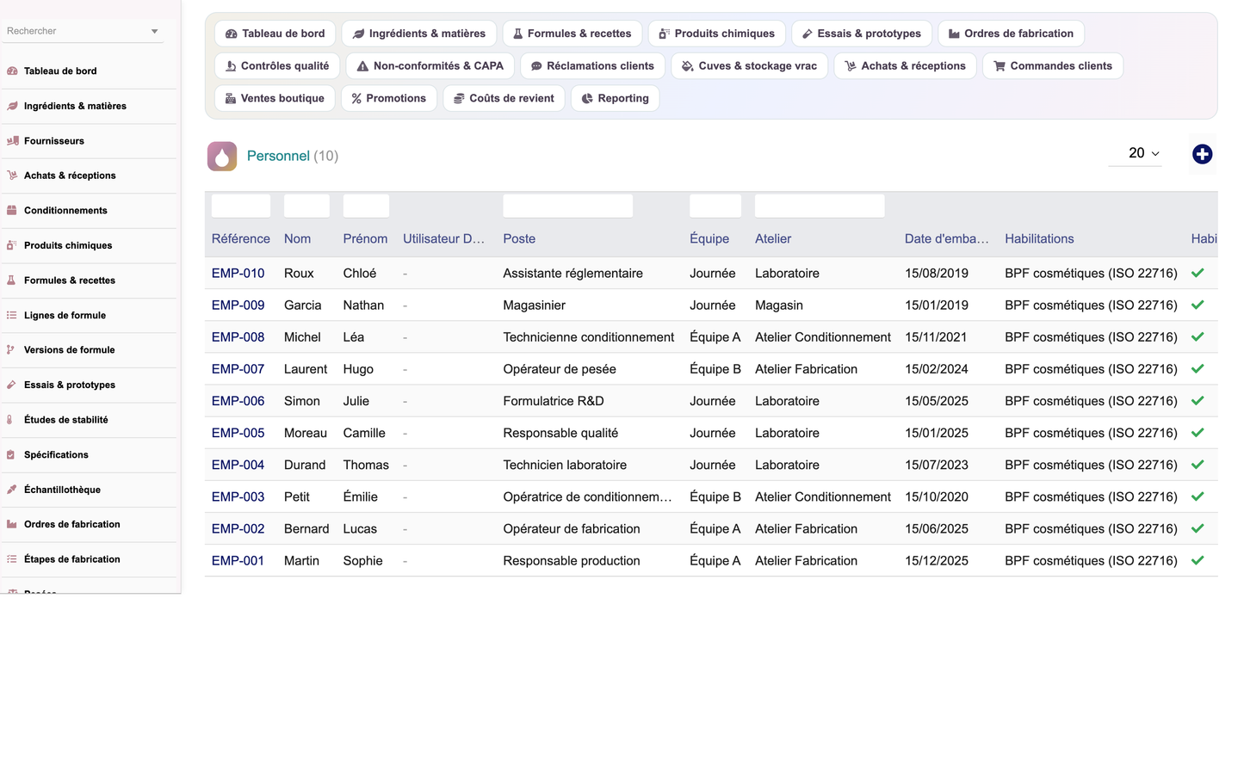Screen dimensions: 1244x777
Task: Click the Spécifications sidebar icon
Action: pyautogui.click(x=12, y=454)
